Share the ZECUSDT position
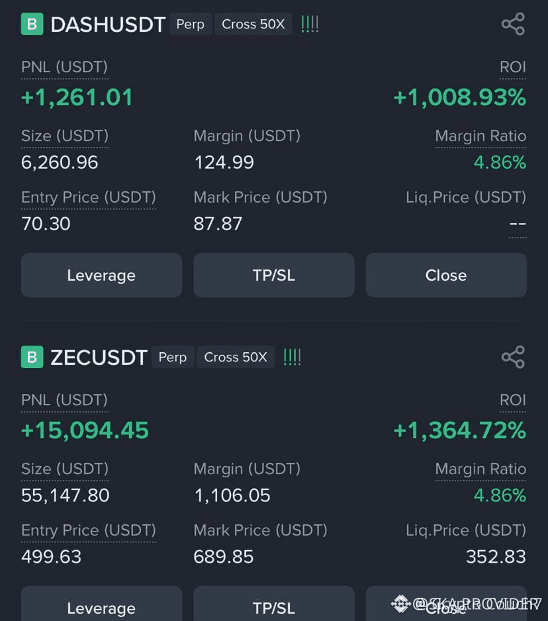Screen dimensions: 548x621 (x=513, y=358)
